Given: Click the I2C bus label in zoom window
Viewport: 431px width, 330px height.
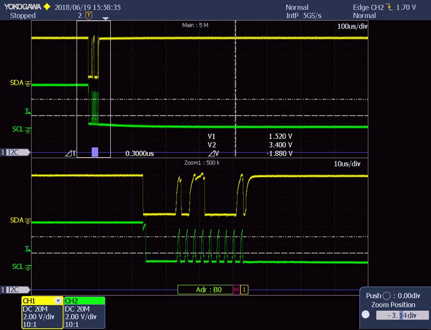Looking at the screenshot, I should (x=15, y=289).
